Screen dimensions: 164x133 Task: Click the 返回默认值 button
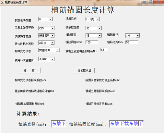pyautogui.click(x=85, y=70)
